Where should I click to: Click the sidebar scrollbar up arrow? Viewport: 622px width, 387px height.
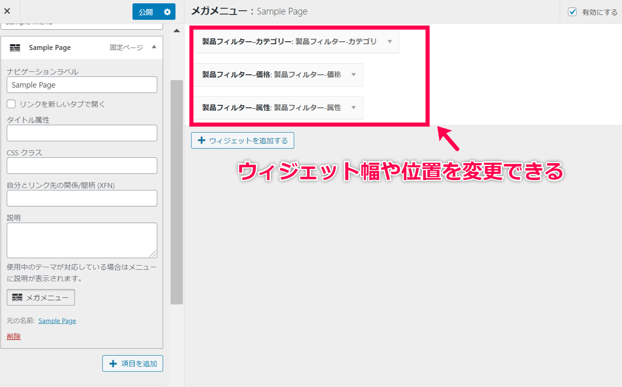[x=176, y=31]
